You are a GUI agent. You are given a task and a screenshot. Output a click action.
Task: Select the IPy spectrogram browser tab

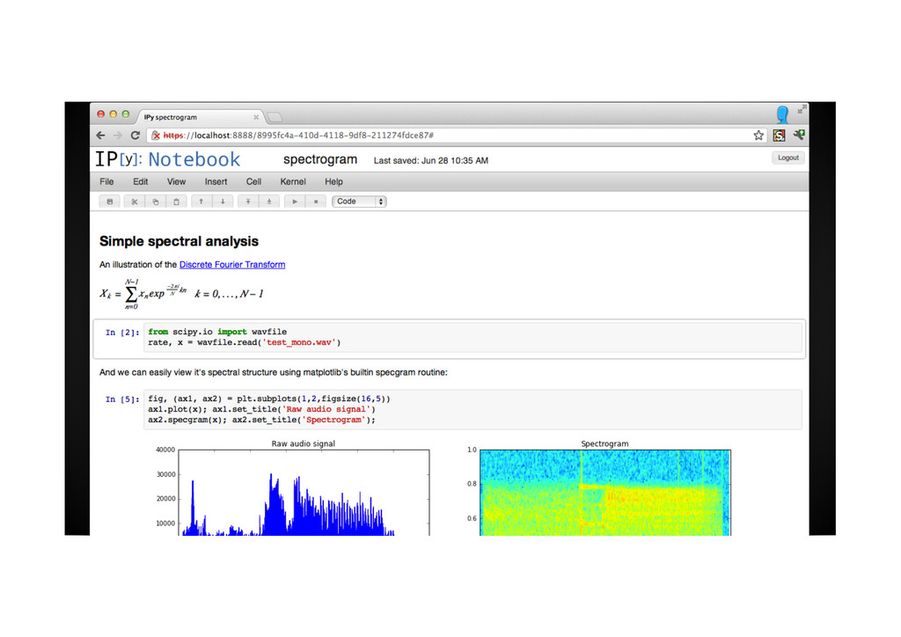tap(198, 117)
